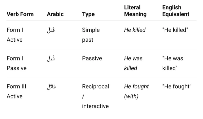Select the Arabic word in the Form III row
The height and width of the screenshot is (119, 203).
tap(51, 87)
